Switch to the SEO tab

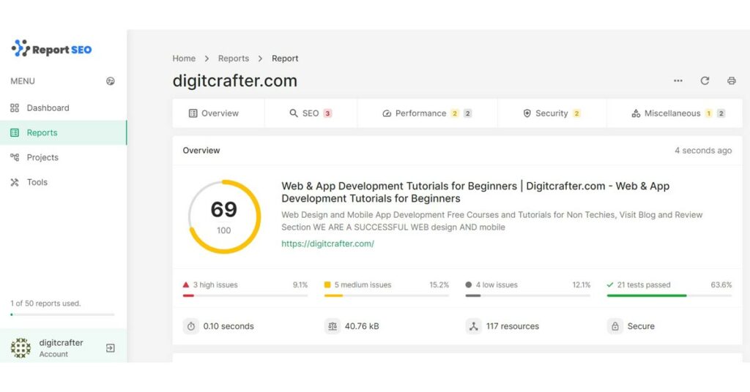311,113
